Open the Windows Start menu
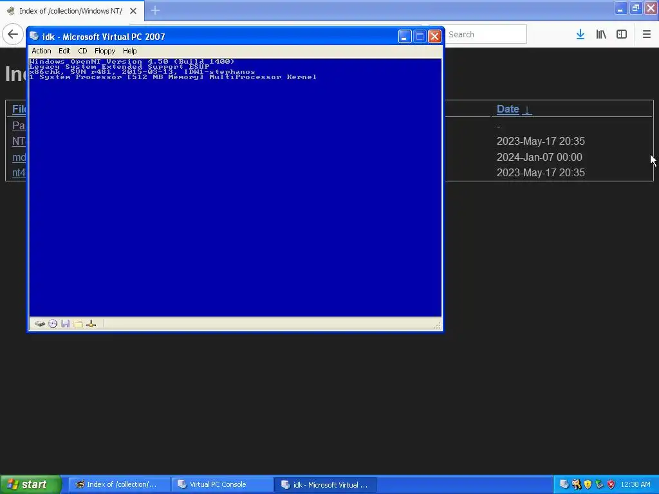 [x=30, y=484]
